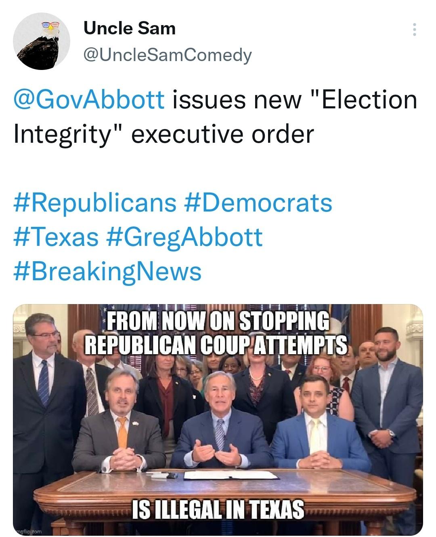Click the sunglasses on the eagle avatar
Screen dimensions: 436x537
pos(51,26)
